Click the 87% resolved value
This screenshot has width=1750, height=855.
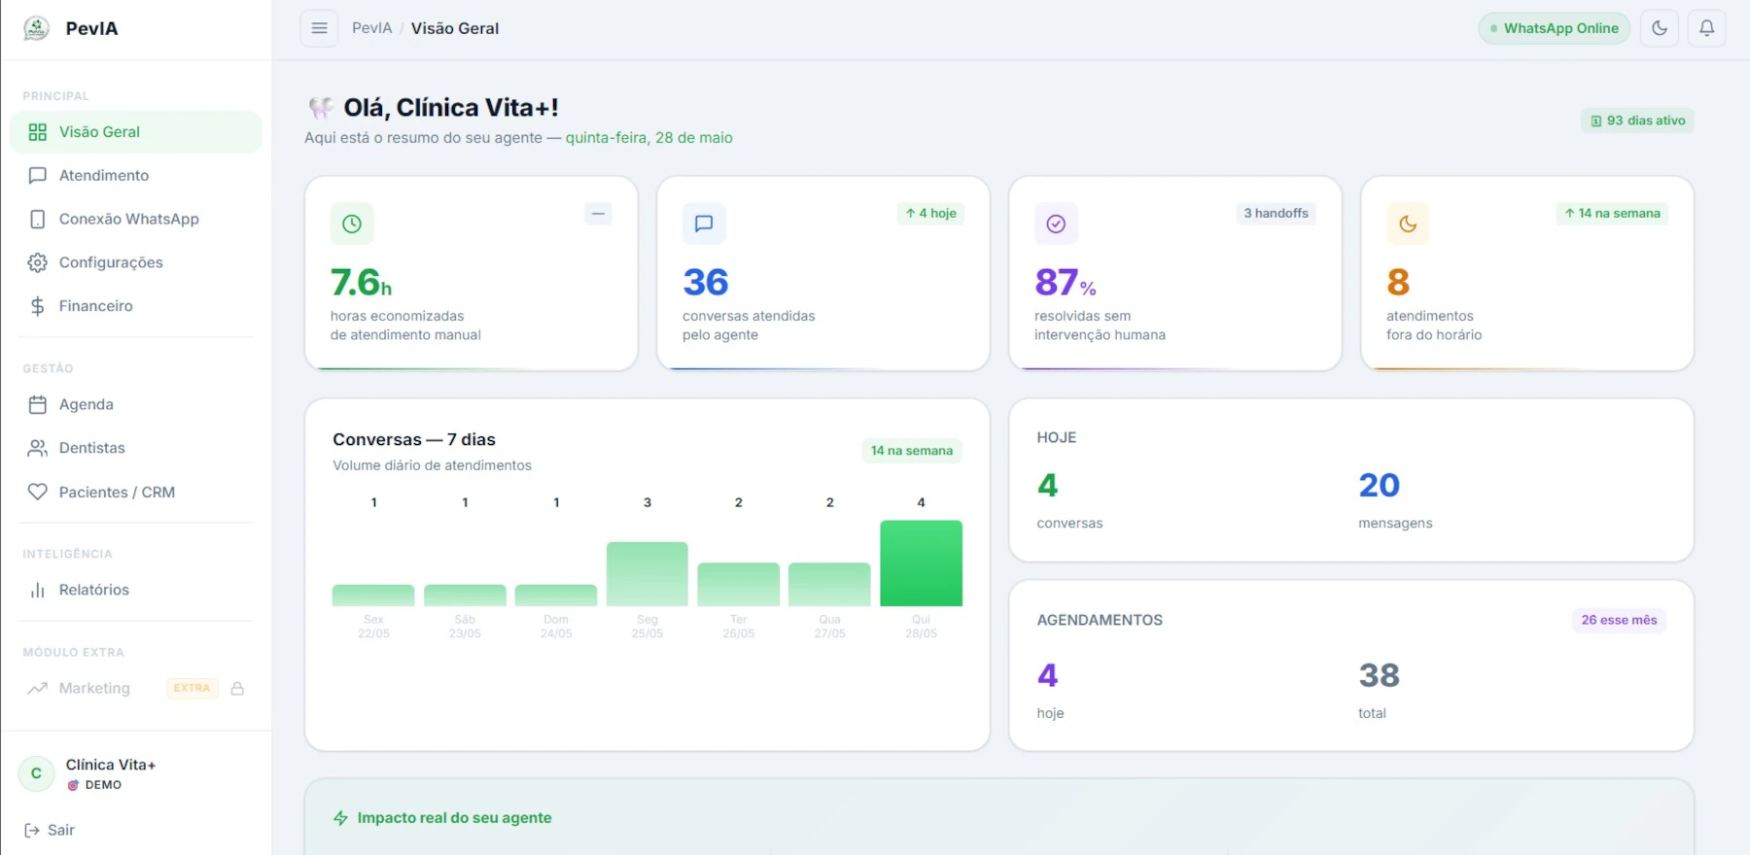(1066, 283)
